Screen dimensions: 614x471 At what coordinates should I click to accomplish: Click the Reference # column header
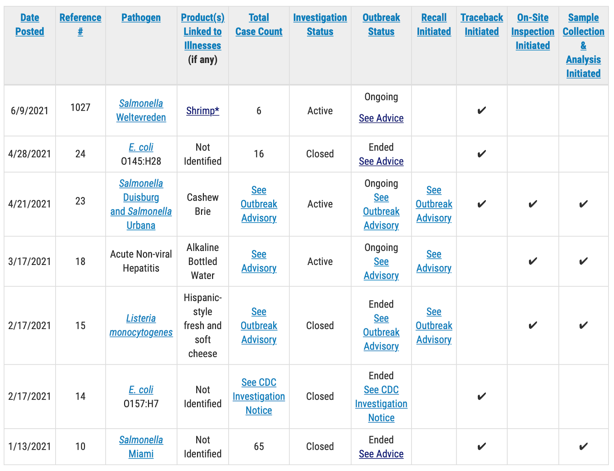click(80, 25)
